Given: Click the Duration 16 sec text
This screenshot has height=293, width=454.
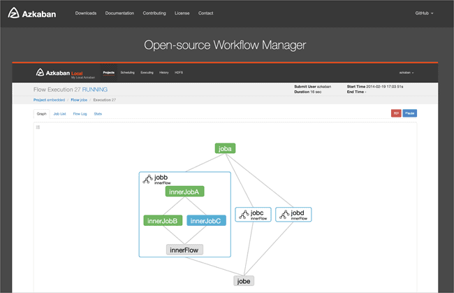Looking at the screenshot, I should [308, 92].
